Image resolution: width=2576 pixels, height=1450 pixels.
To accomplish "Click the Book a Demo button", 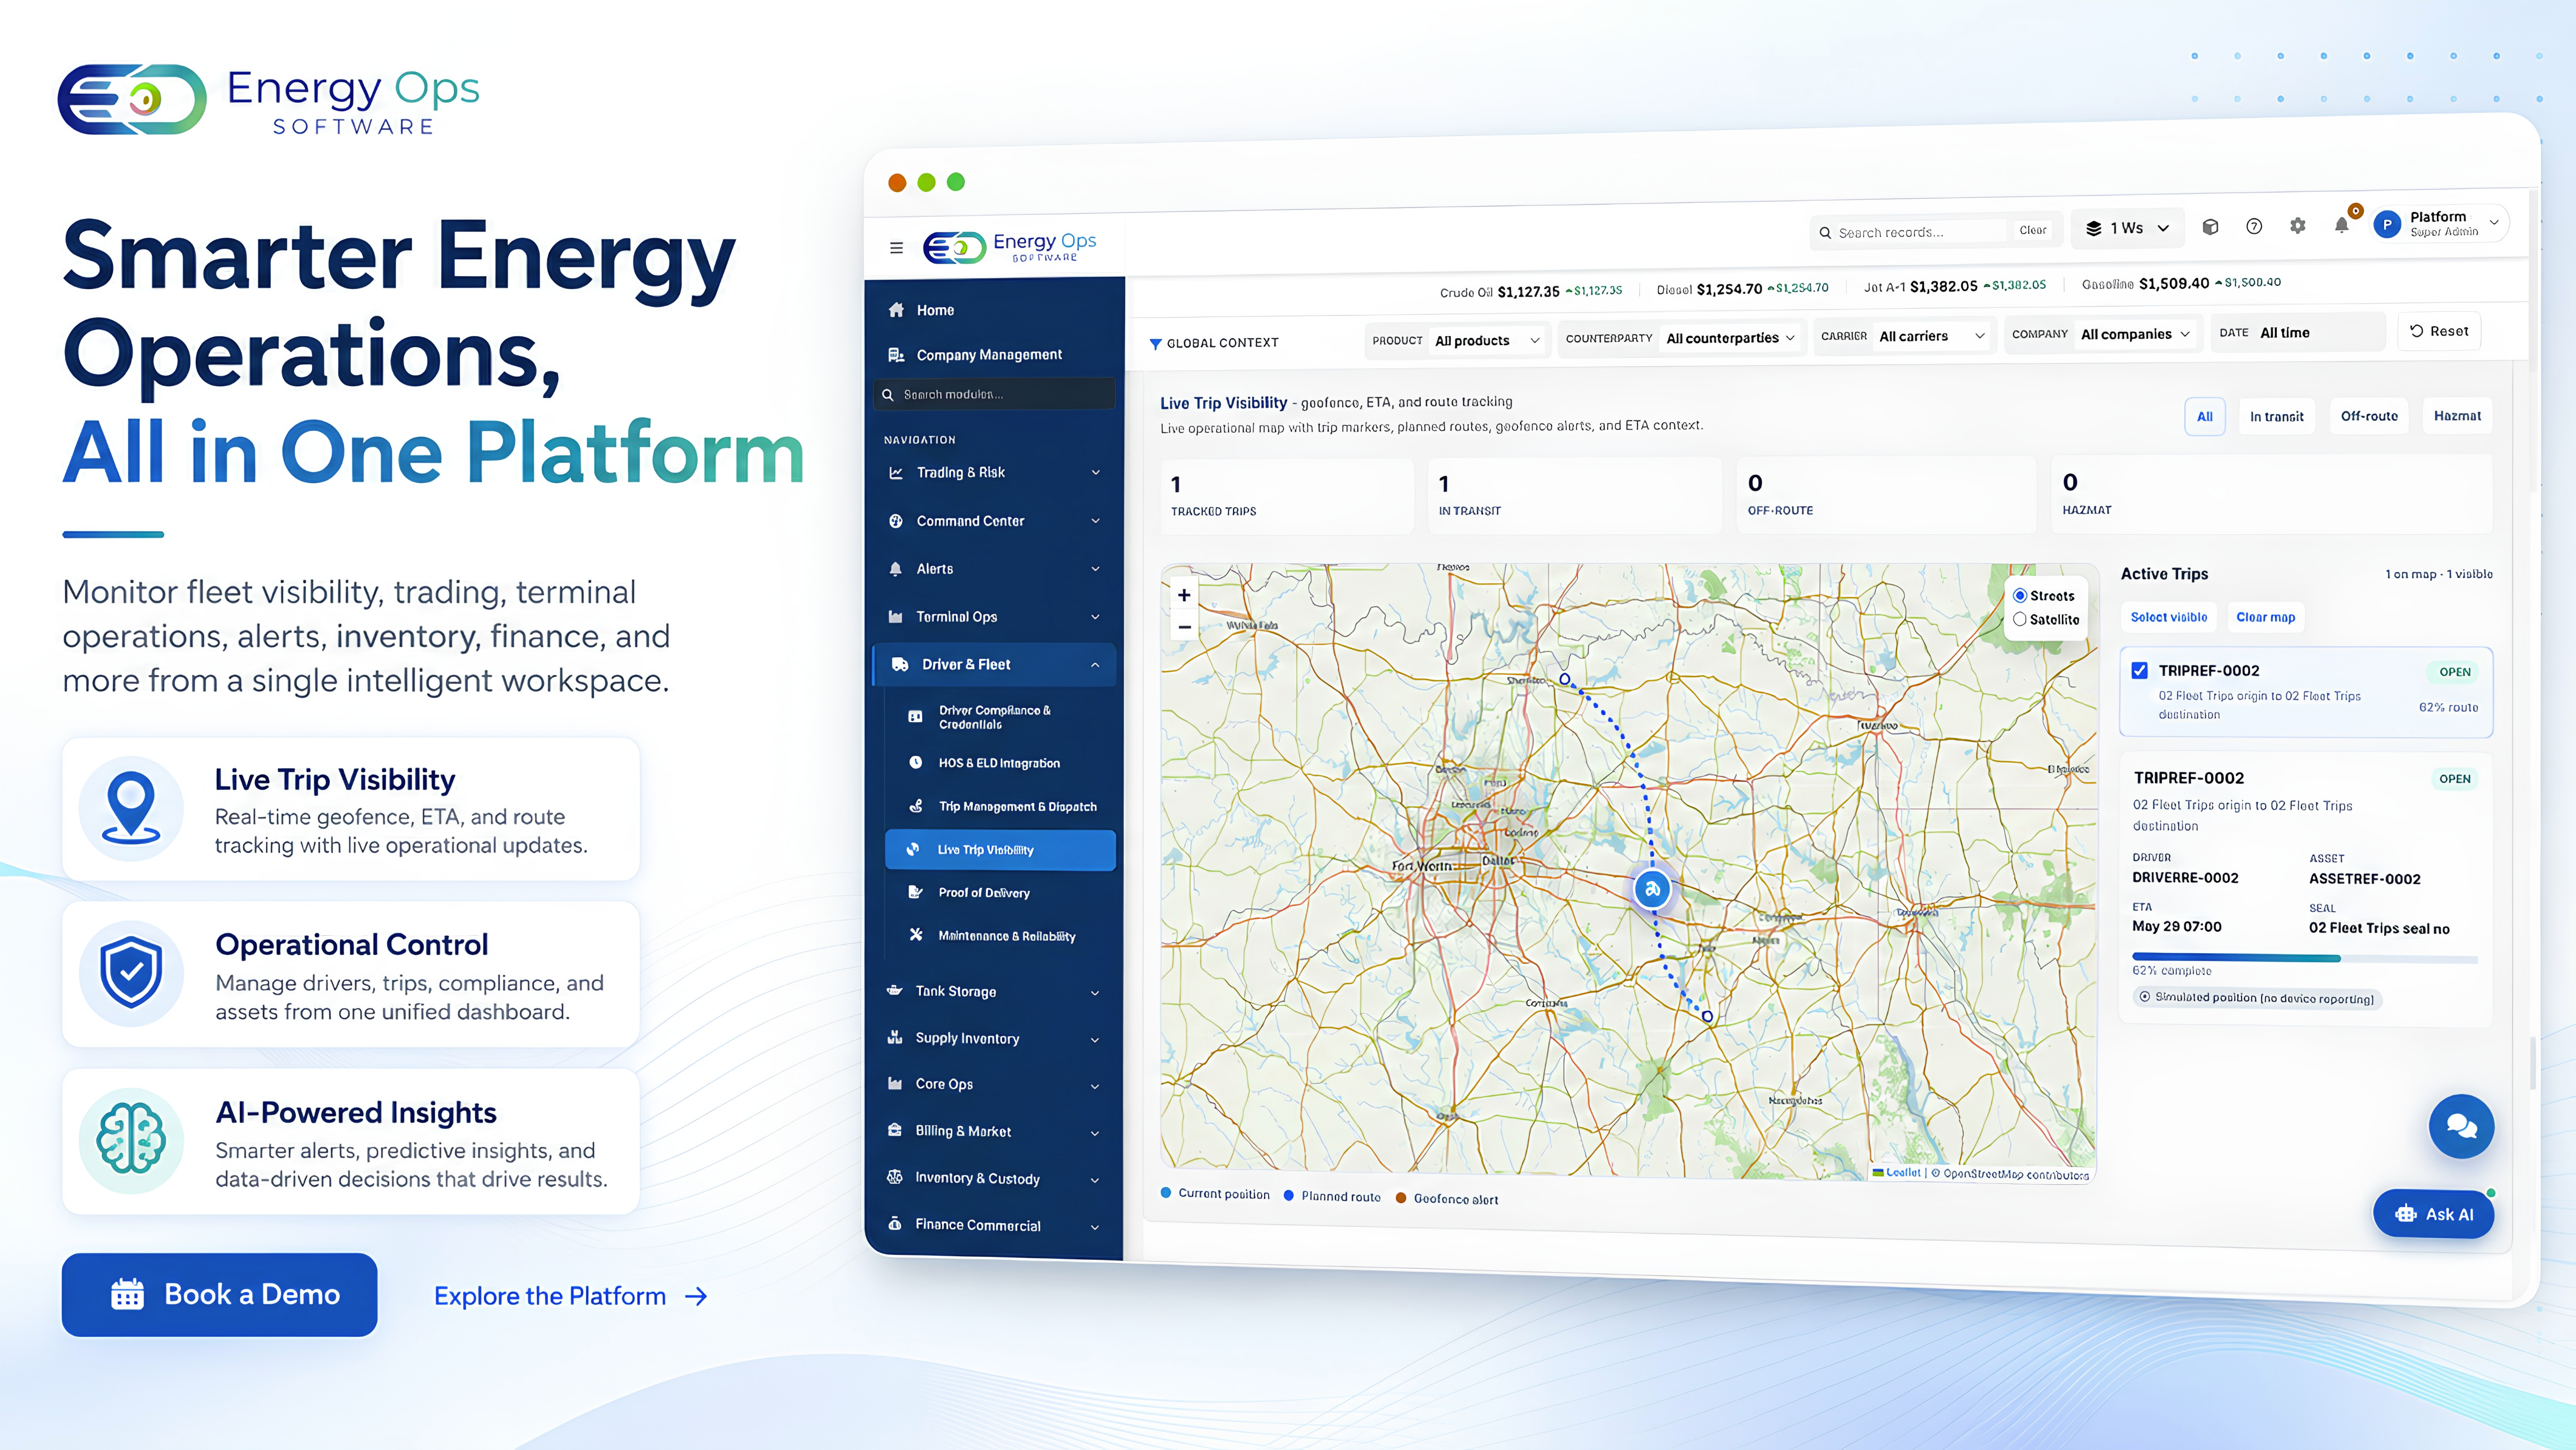I will point(220,1295).
